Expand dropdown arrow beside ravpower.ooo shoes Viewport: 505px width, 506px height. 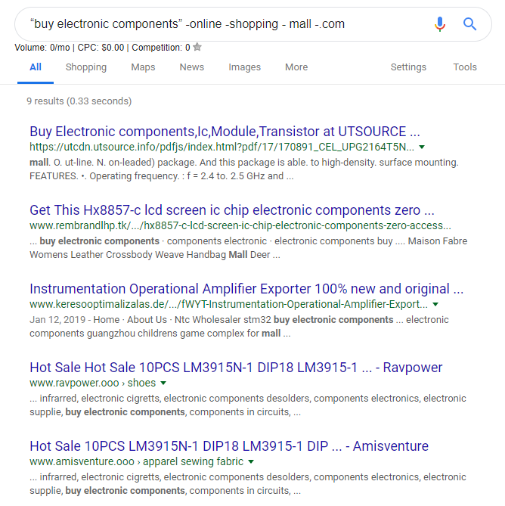coord(163,383)
